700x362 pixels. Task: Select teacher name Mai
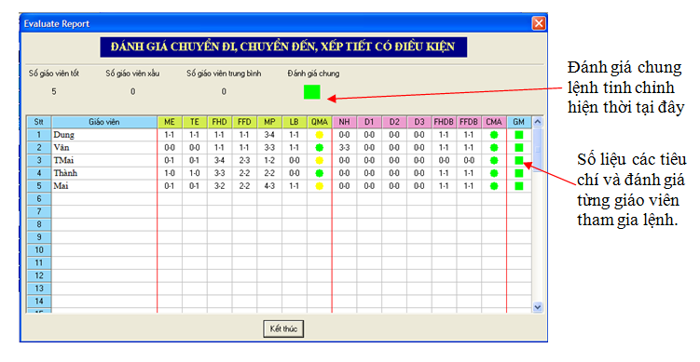click(61, 186)
